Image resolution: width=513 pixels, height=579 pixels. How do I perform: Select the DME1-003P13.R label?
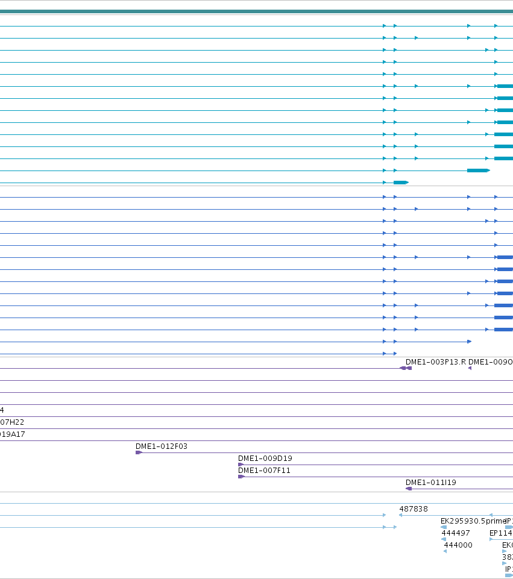click(x=436, y=362)
